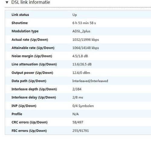The height and width of the screenshot is (143, 151).
Task: Select the INP 0/4 Symbolen value
Action: tap(83, 106)
